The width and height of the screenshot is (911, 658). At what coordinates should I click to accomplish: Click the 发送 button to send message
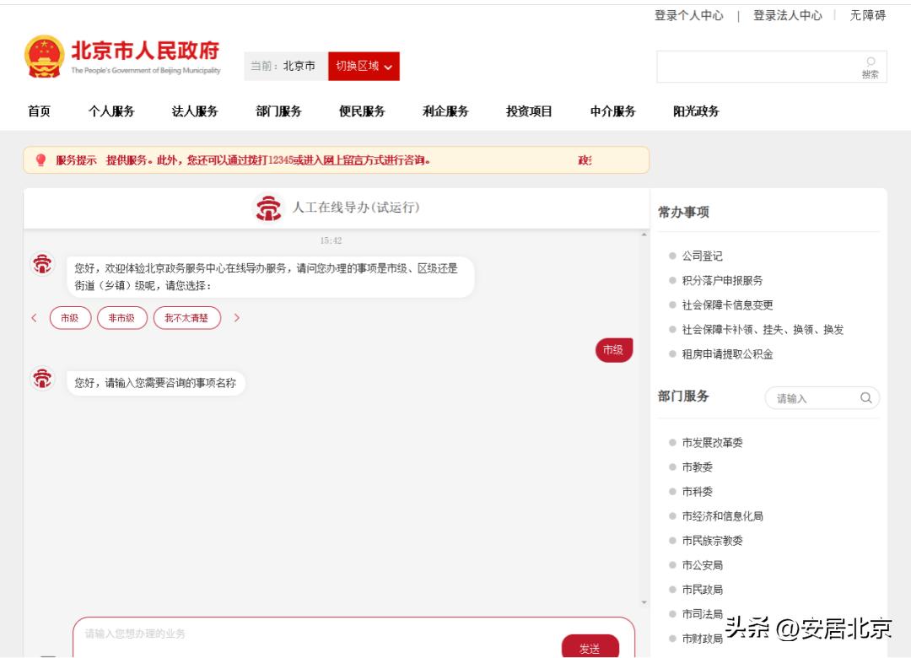[590, 648]
